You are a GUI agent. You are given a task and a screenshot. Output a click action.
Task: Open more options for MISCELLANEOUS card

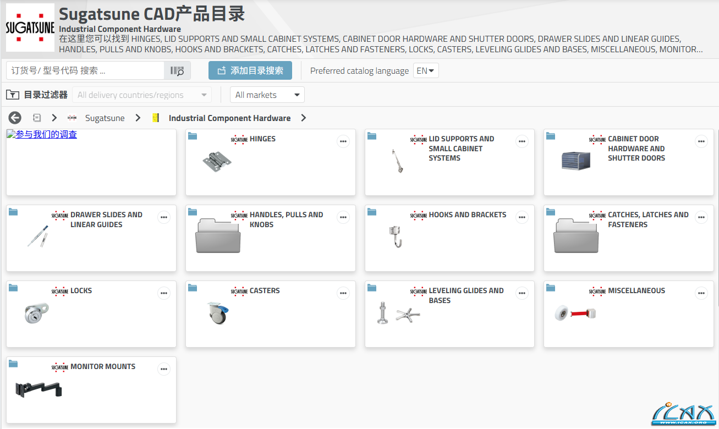click(701, 293)
